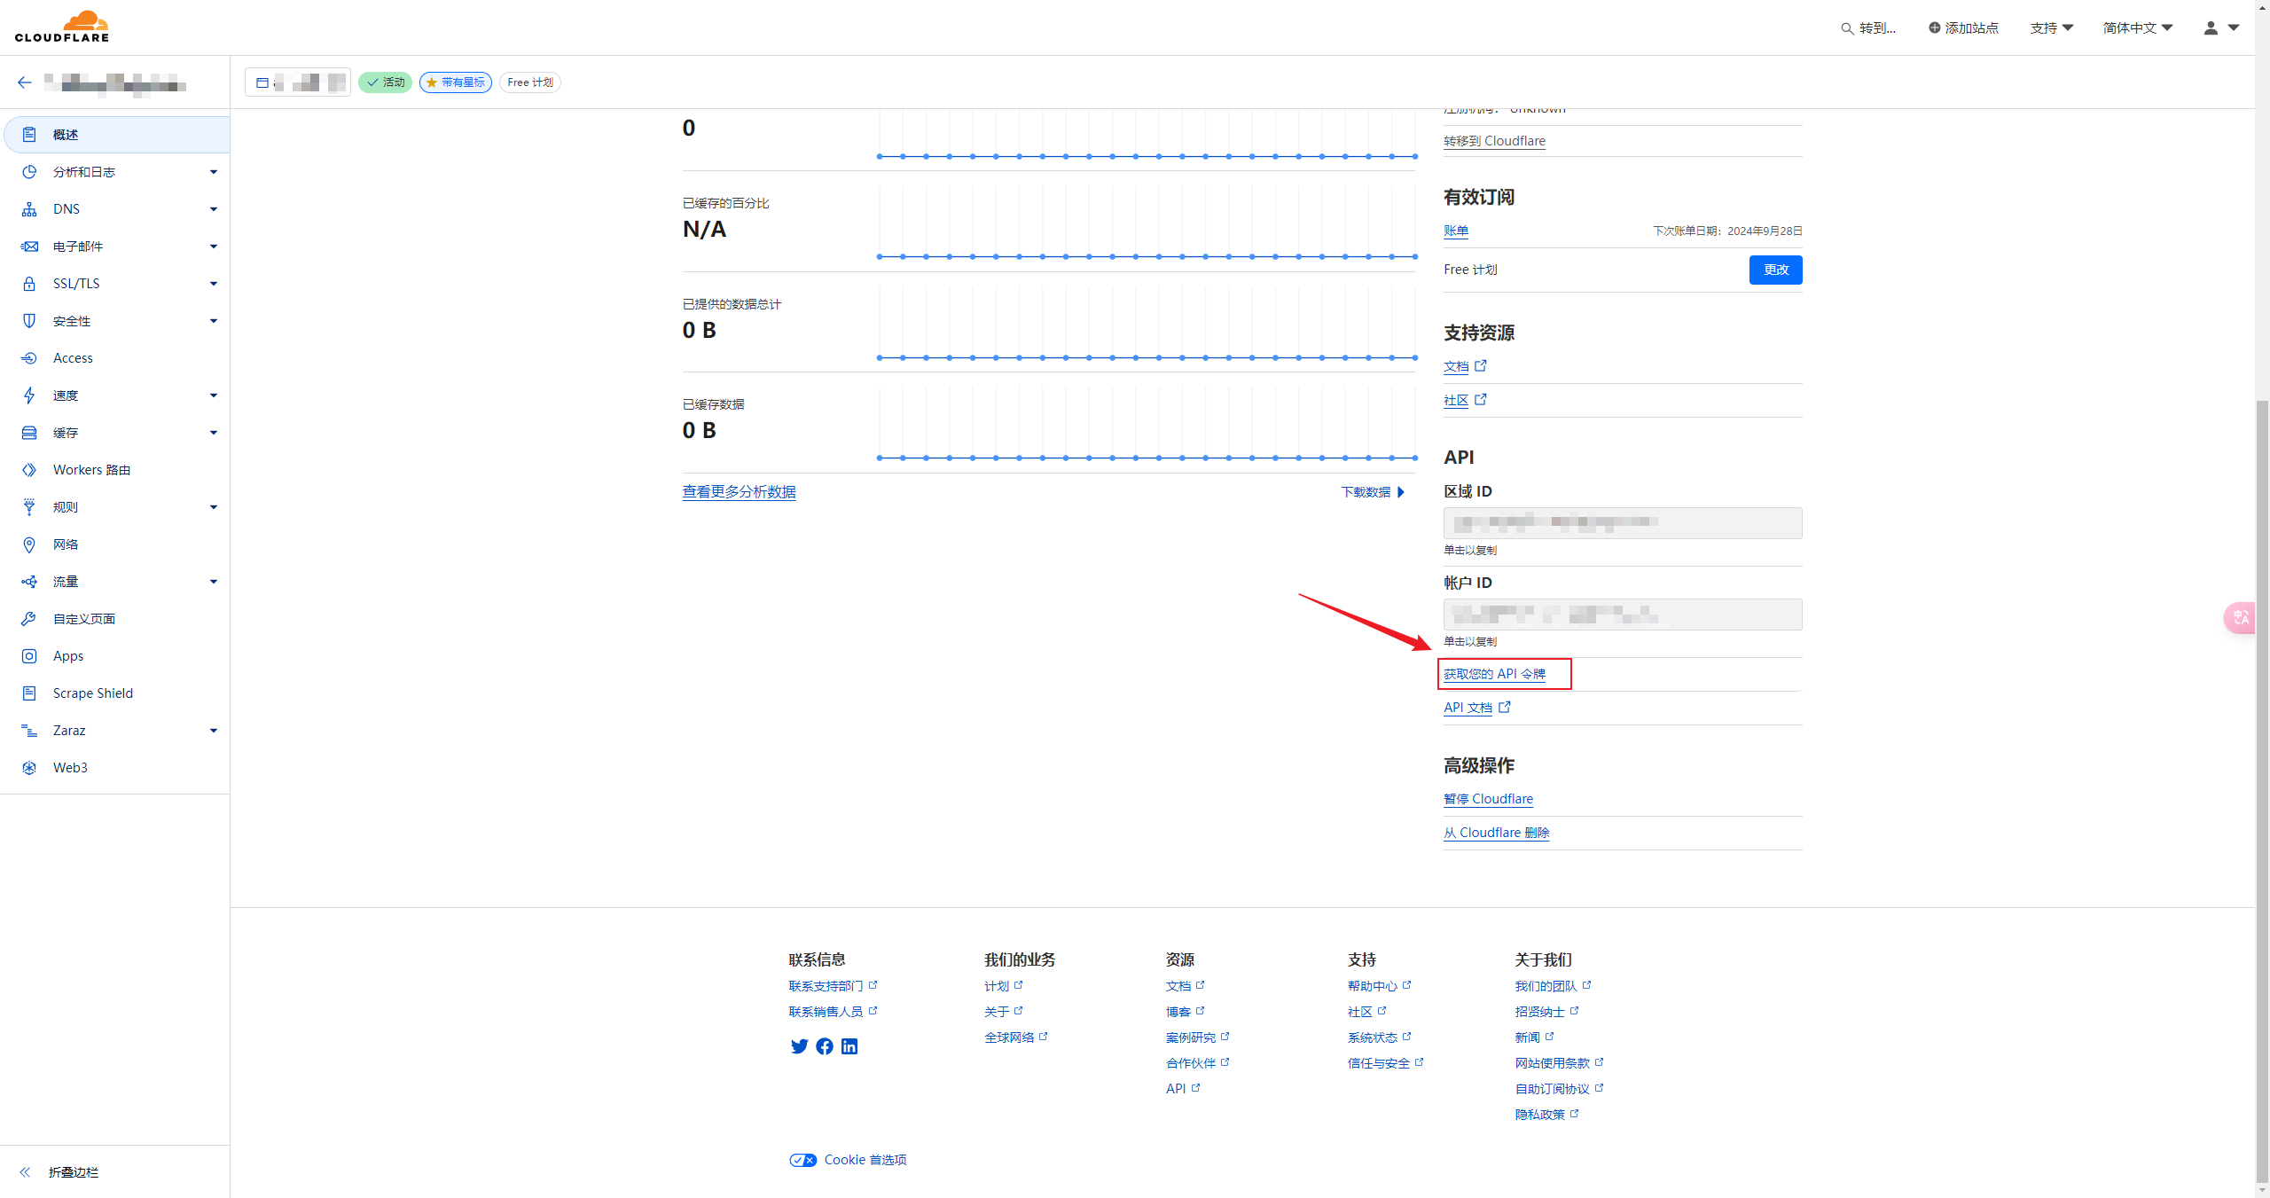Click the floating translate icon at right edge
Screen dimensions: 2270x1198
coord(2241,617)
